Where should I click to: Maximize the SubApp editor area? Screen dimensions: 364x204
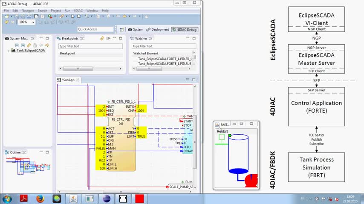point(194,79)
